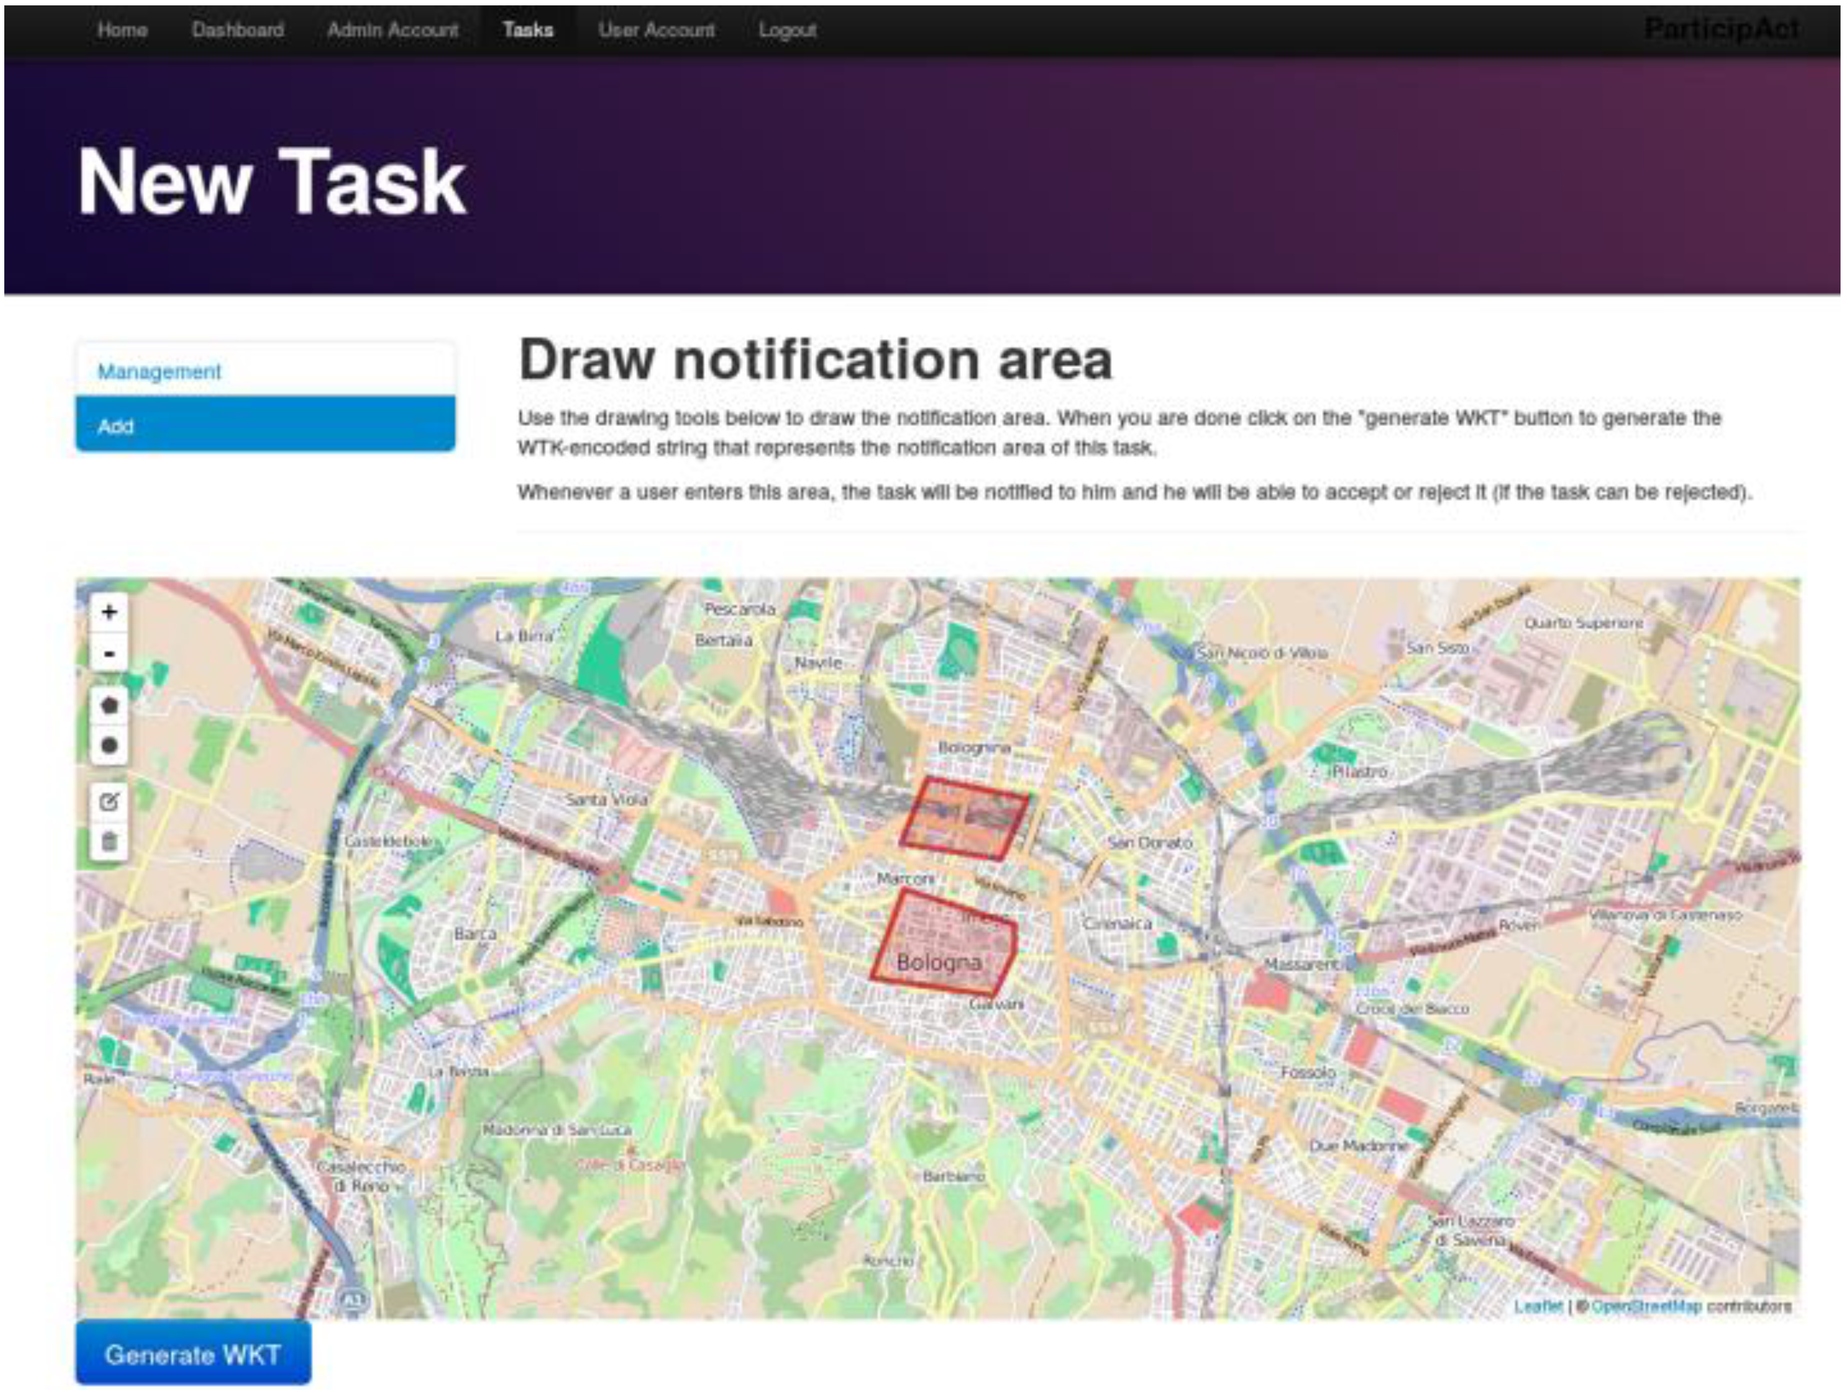Image resolution: width=1847 pixels, height=1390 pixels.
Task: Open the Admin Account page
Action: coord(392,30)
